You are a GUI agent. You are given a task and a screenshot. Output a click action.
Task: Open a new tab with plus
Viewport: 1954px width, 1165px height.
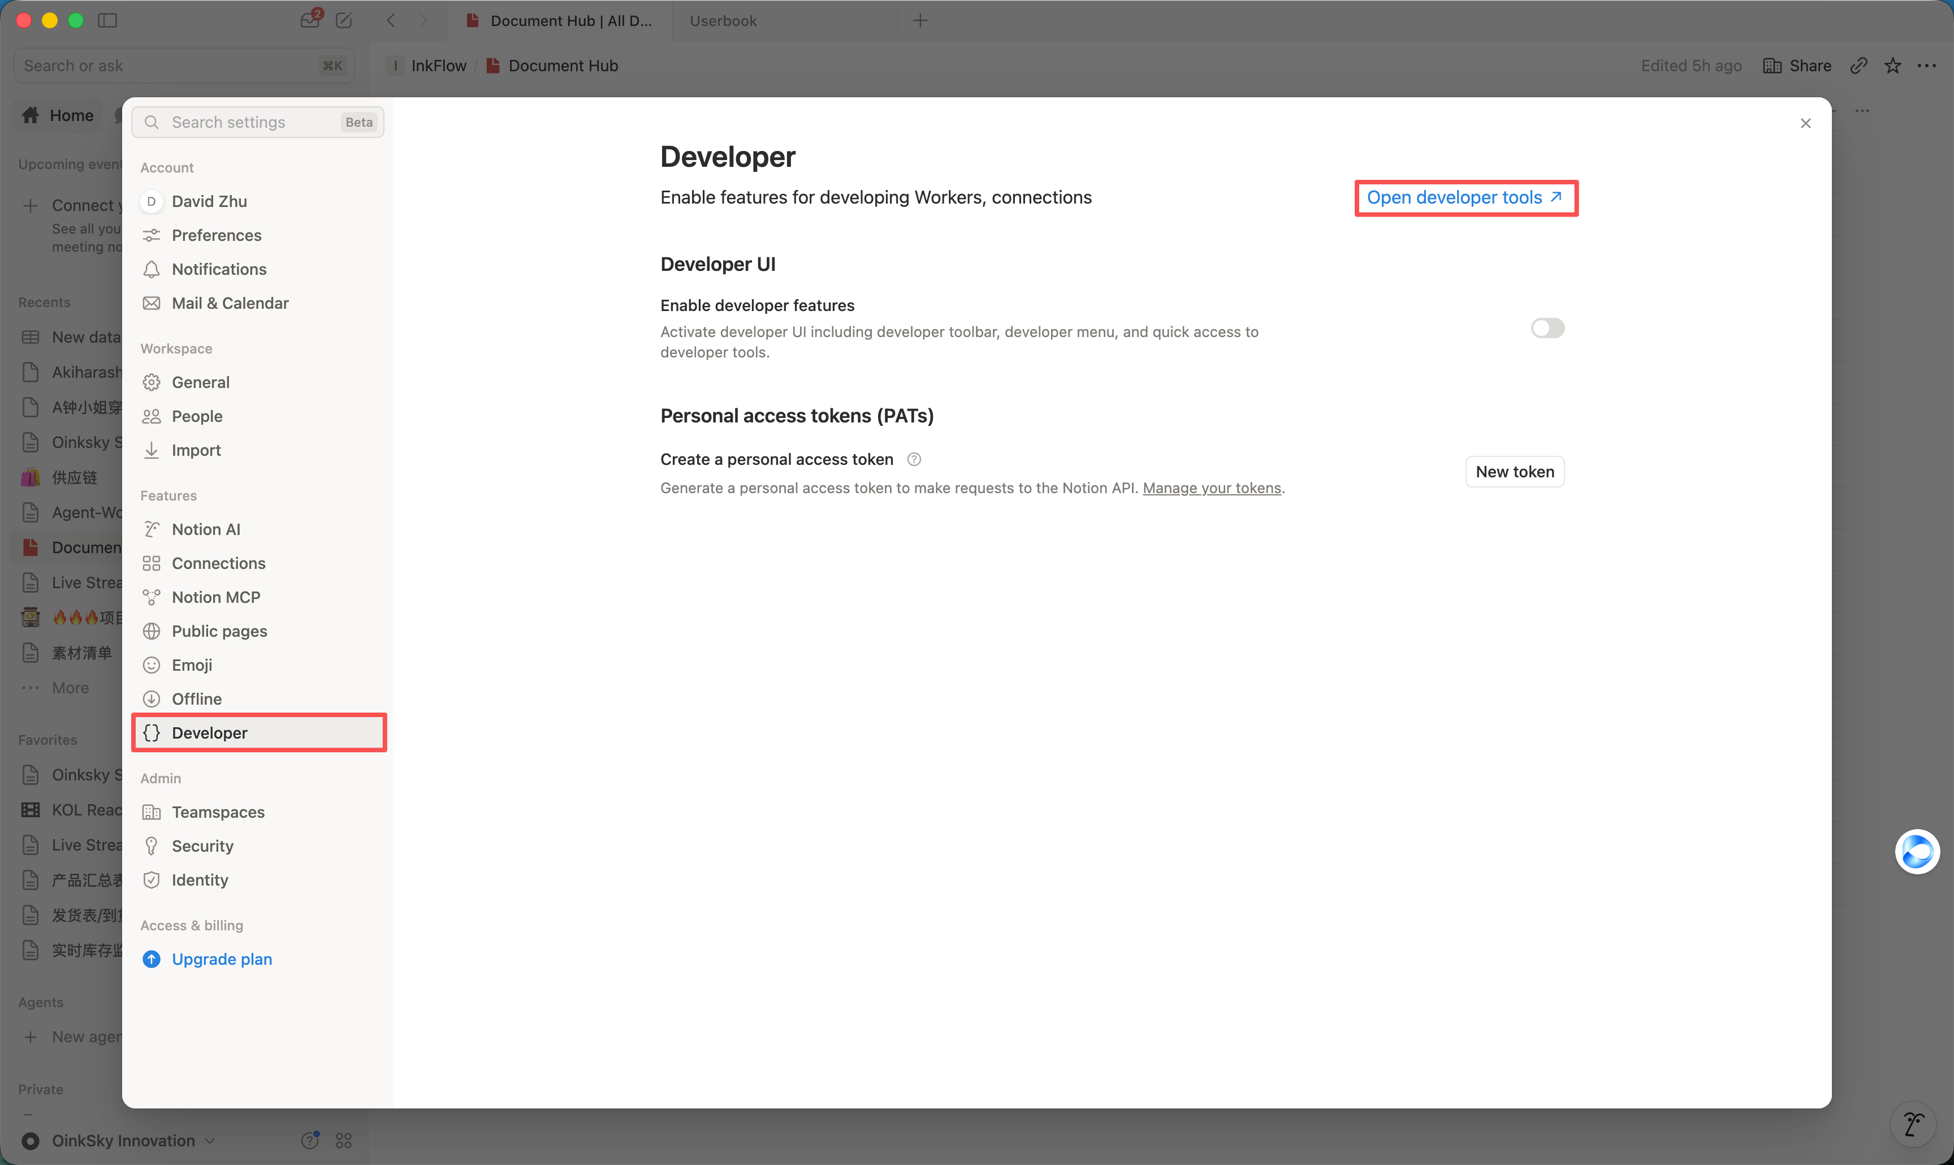(x=920, y=20)
